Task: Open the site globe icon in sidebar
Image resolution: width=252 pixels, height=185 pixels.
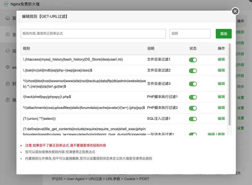Action: [x=8, y=51]
